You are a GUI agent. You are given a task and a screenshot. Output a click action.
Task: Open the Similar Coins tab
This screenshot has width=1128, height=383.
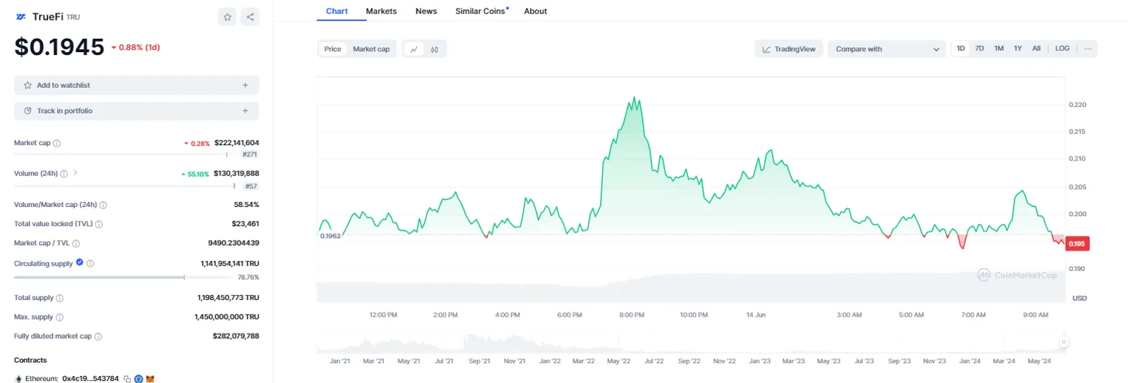point(480,11)
